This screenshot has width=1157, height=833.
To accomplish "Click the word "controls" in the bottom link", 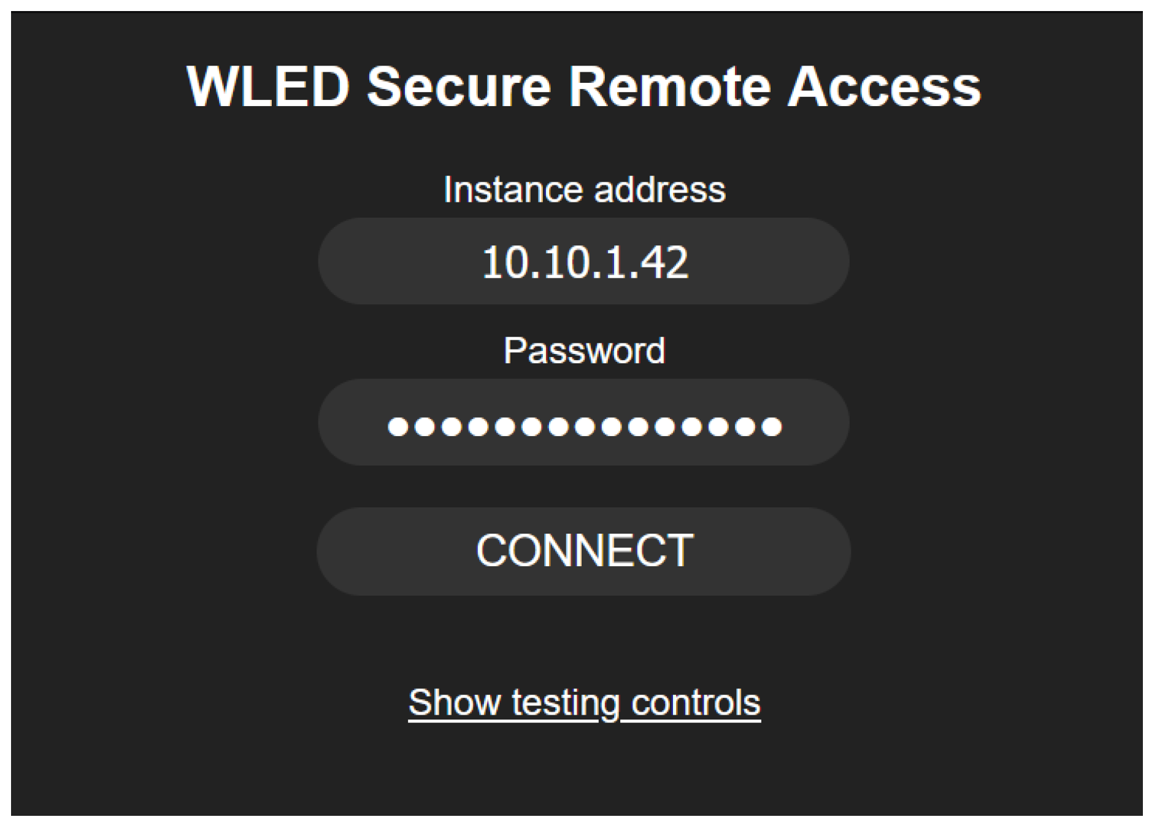I will [696, 702].
